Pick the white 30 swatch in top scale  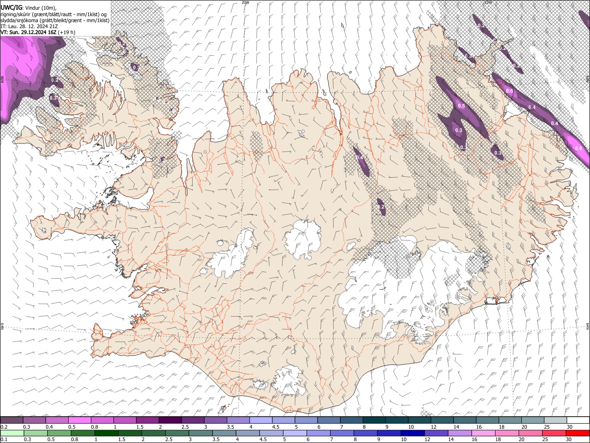pyautogui.click(x=578, y=420)
